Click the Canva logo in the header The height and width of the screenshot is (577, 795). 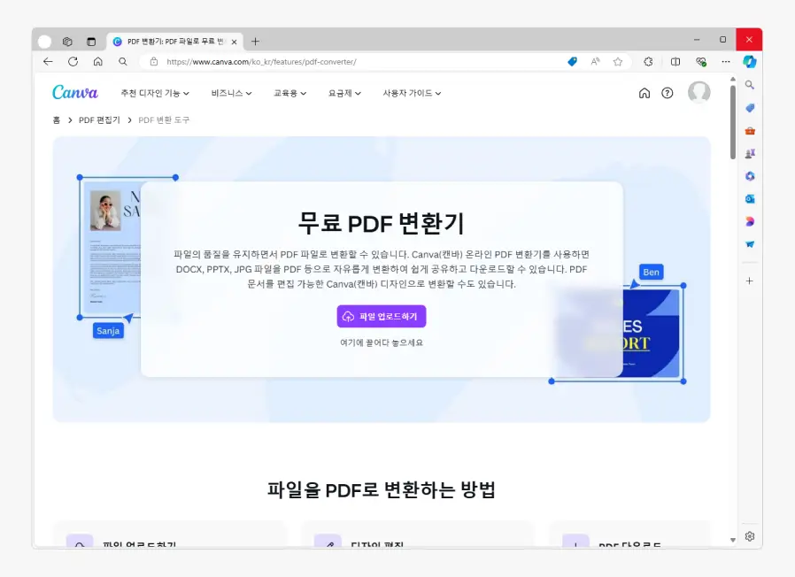[75, 93]
